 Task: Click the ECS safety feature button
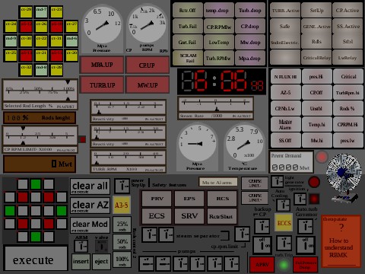(x=157, y=216)
